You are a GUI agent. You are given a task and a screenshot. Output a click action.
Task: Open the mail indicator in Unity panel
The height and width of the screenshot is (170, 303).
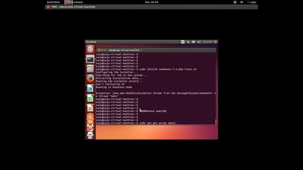click(194, 42)
